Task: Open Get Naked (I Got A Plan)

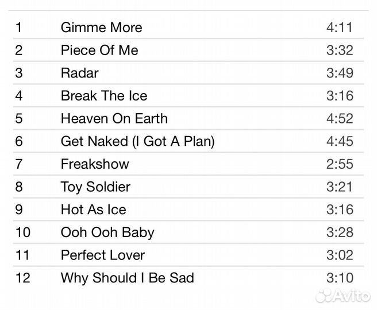Action: point(137,141)
